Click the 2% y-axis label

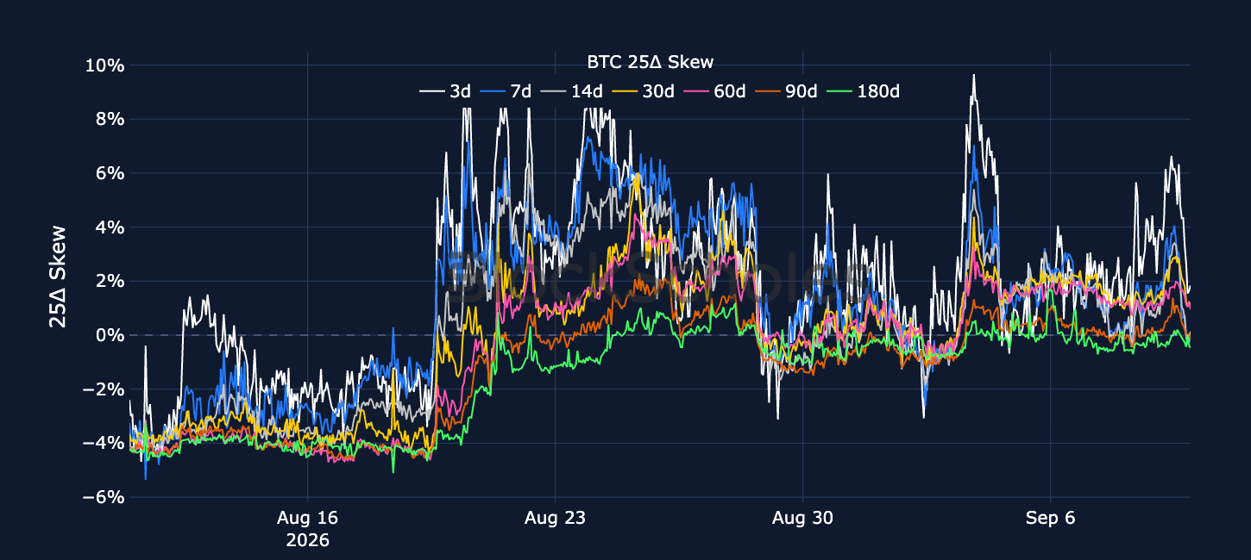pos(110,281)
